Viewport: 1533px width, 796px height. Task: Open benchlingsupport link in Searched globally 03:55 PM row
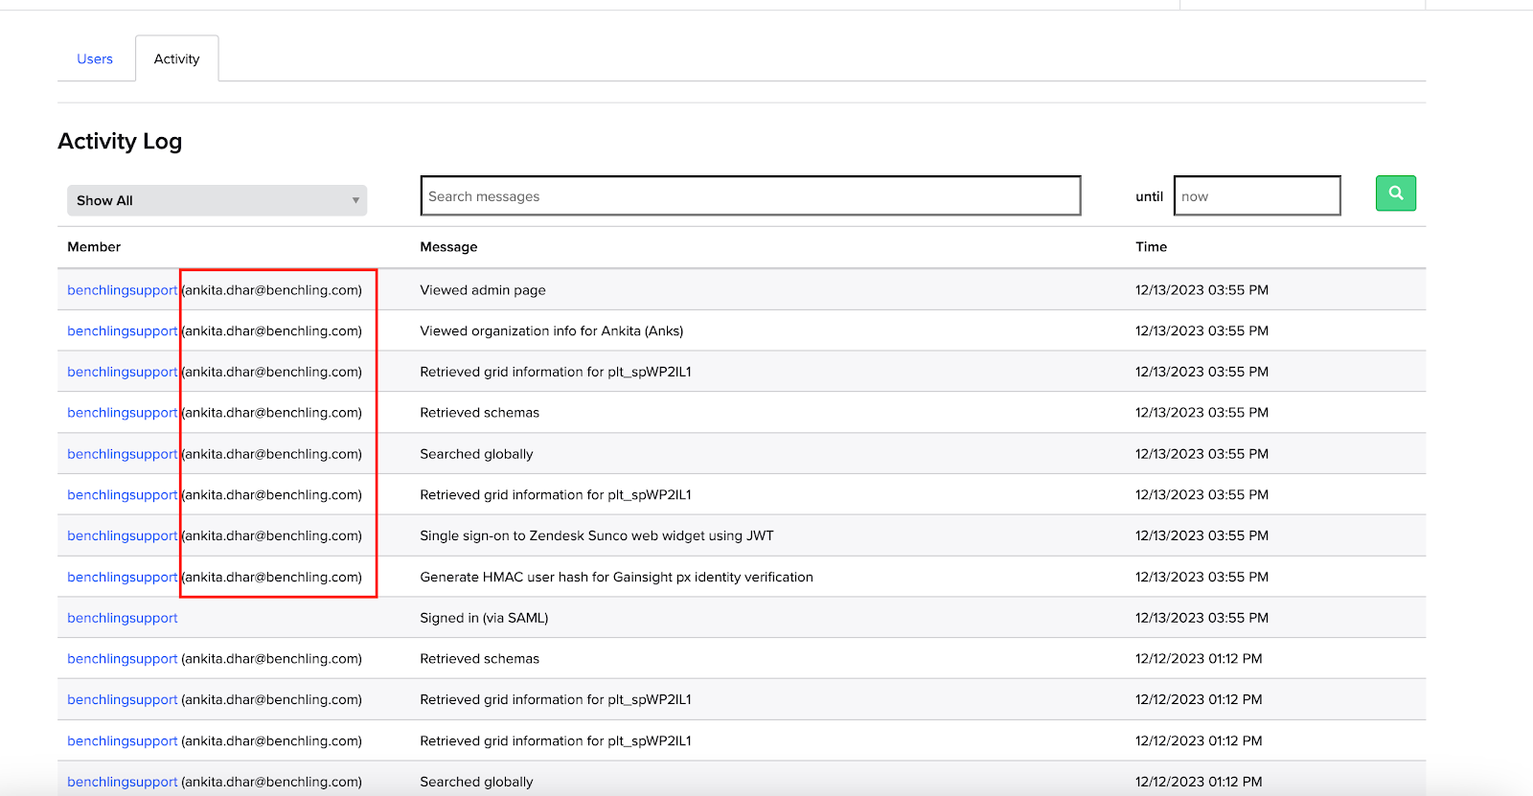(123, 454)
